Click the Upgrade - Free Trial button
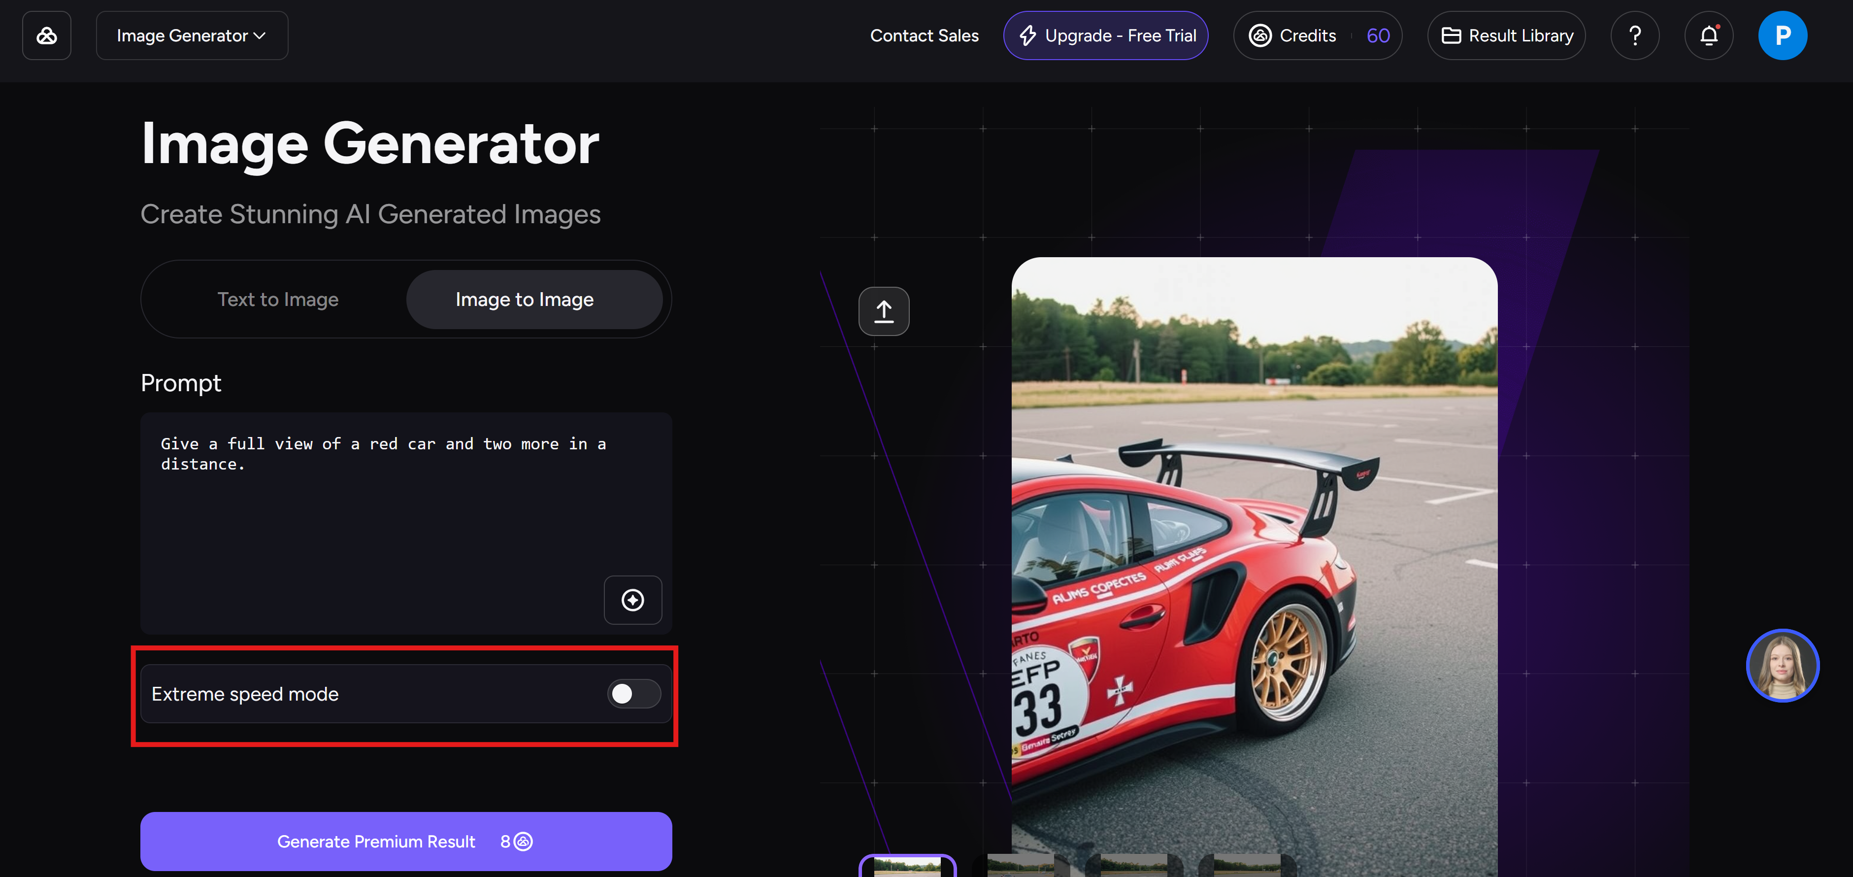The width and height of the screenshot is (1853, 877). coord(1106,35)
